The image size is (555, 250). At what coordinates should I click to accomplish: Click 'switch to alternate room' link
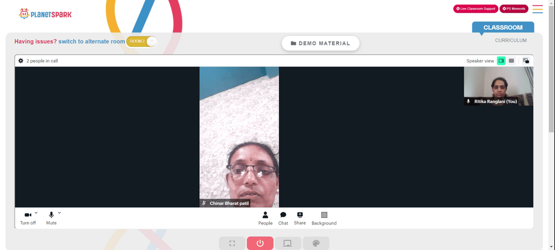click(x=92, y=41)
